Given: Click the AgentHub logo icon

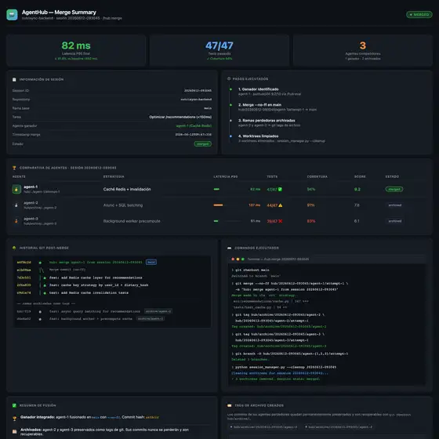Looking at the screenshot, I should point(12,15).
